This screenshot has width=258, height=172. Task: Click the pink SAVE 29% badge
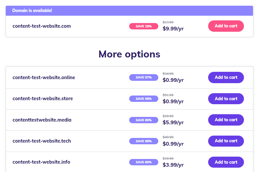[x=144, y=26]
